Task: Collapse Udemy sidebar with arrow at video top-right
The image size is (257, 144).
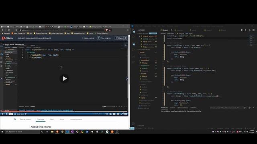Action: click(126, 45)
